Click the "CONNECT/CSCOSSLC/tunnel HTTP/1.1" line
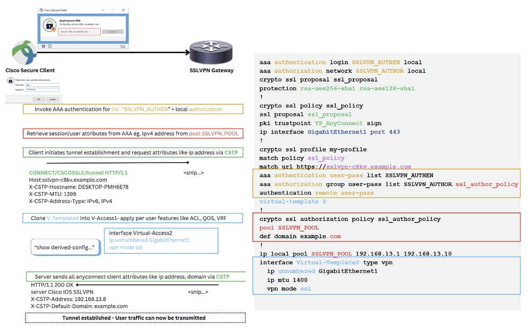530x331 pixels. pos(79,173)
